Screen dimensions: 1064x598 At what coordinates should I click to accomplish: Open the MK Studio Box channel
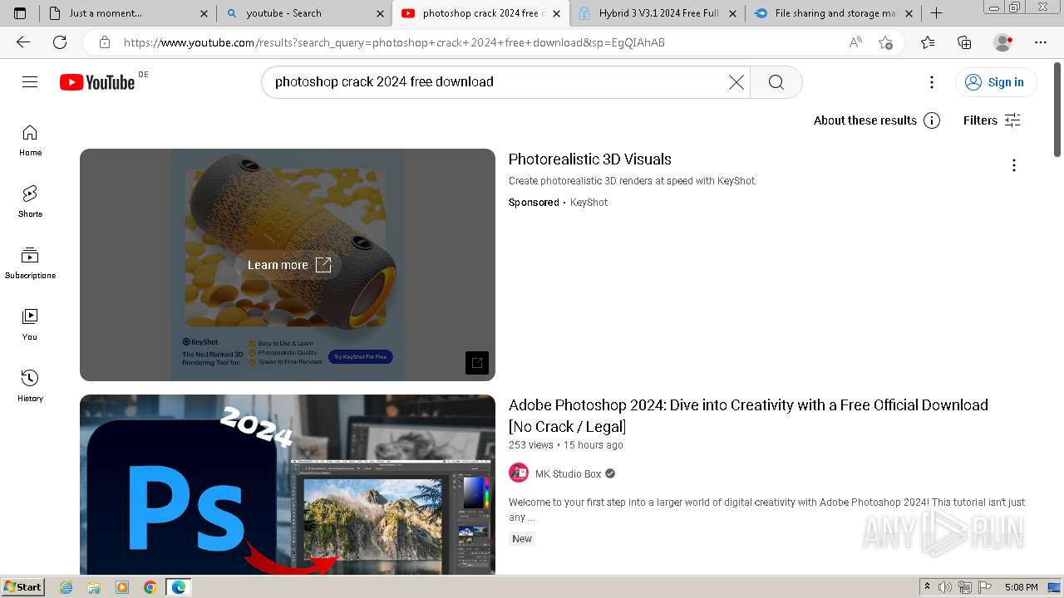click(568, 473)
